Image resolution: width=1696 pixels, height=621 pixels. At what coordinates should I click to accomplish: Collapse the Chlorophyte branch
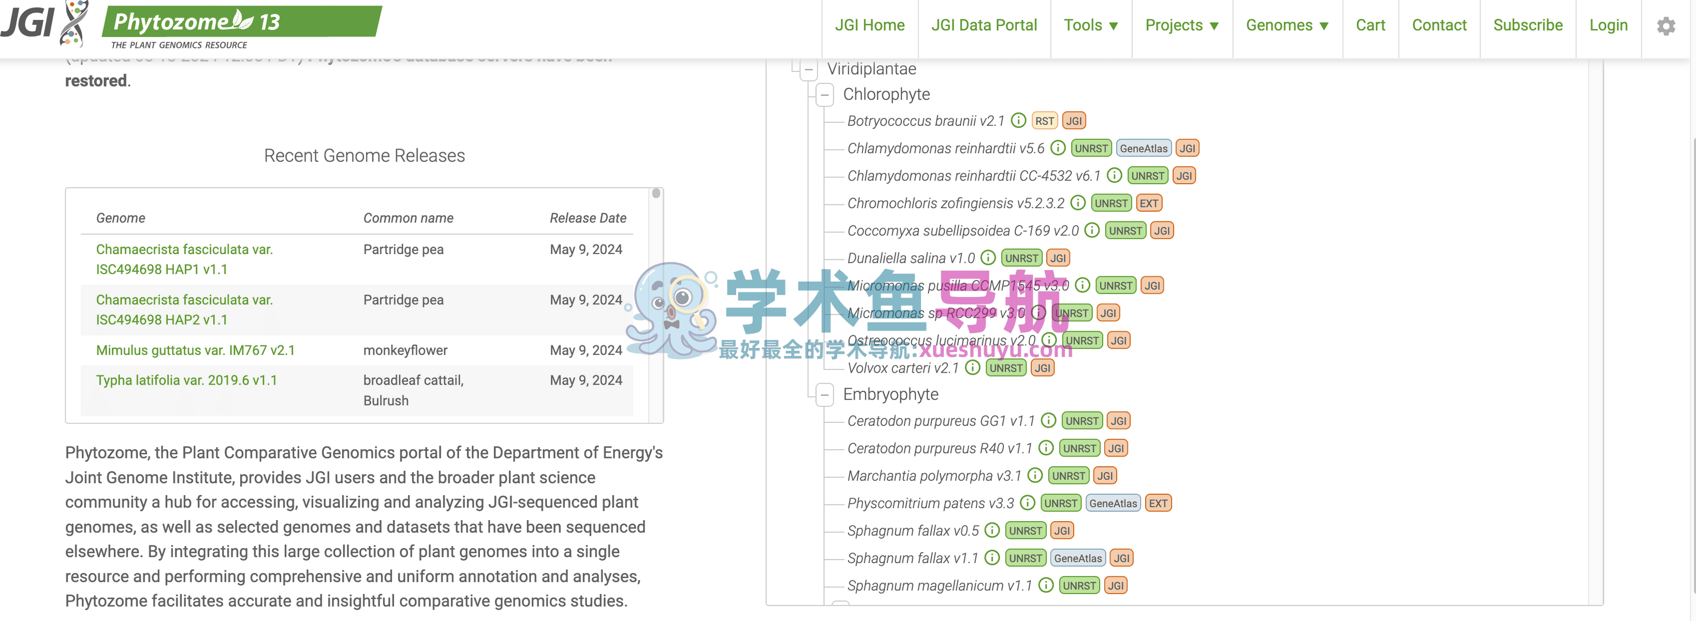coord(824,95)
